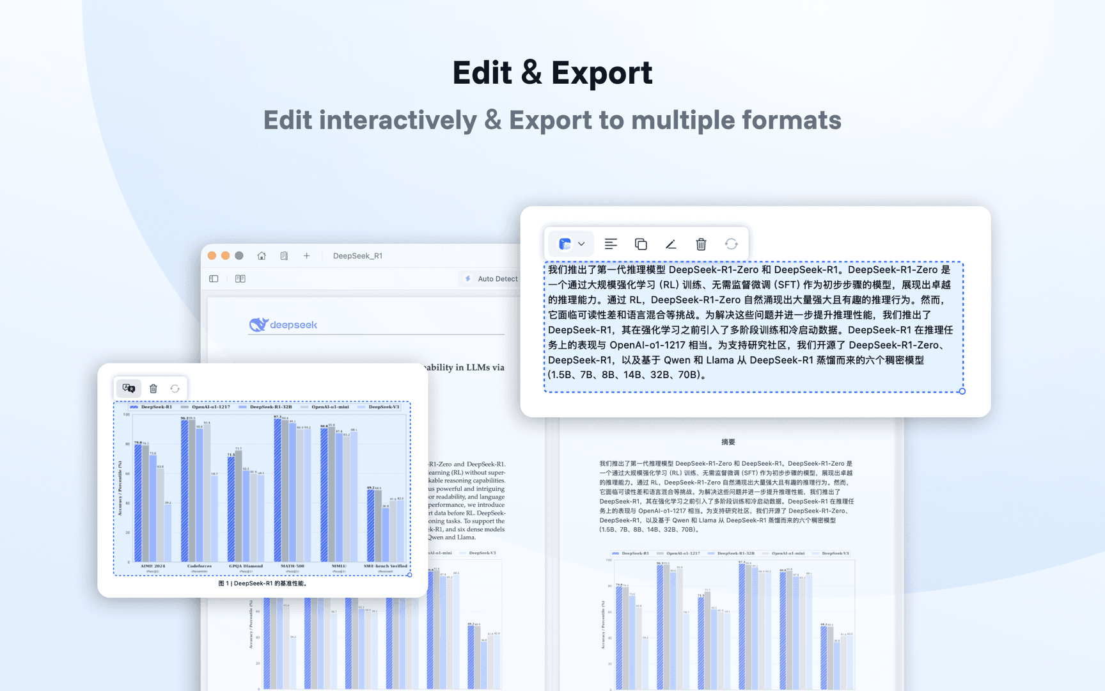1105x691 pixels.
Task: Click the "摘要" heading on the translated page
Action: [728, 442]
